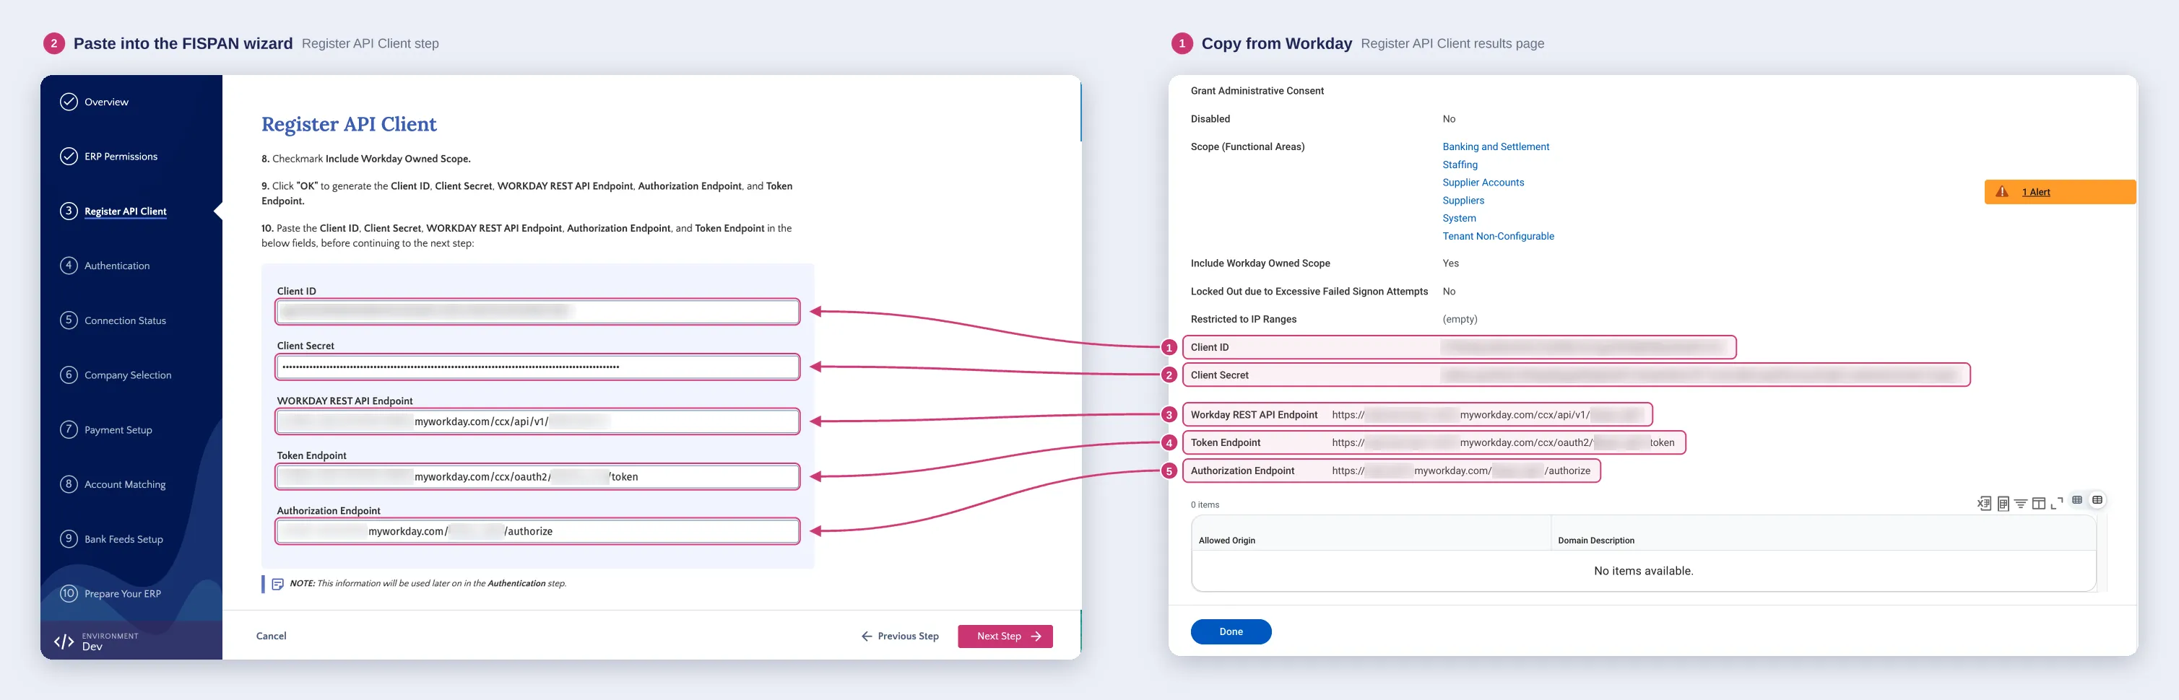The image size is (2179, 700).
Task: Open the Company Selection wizard step
Action: [128, 375]
